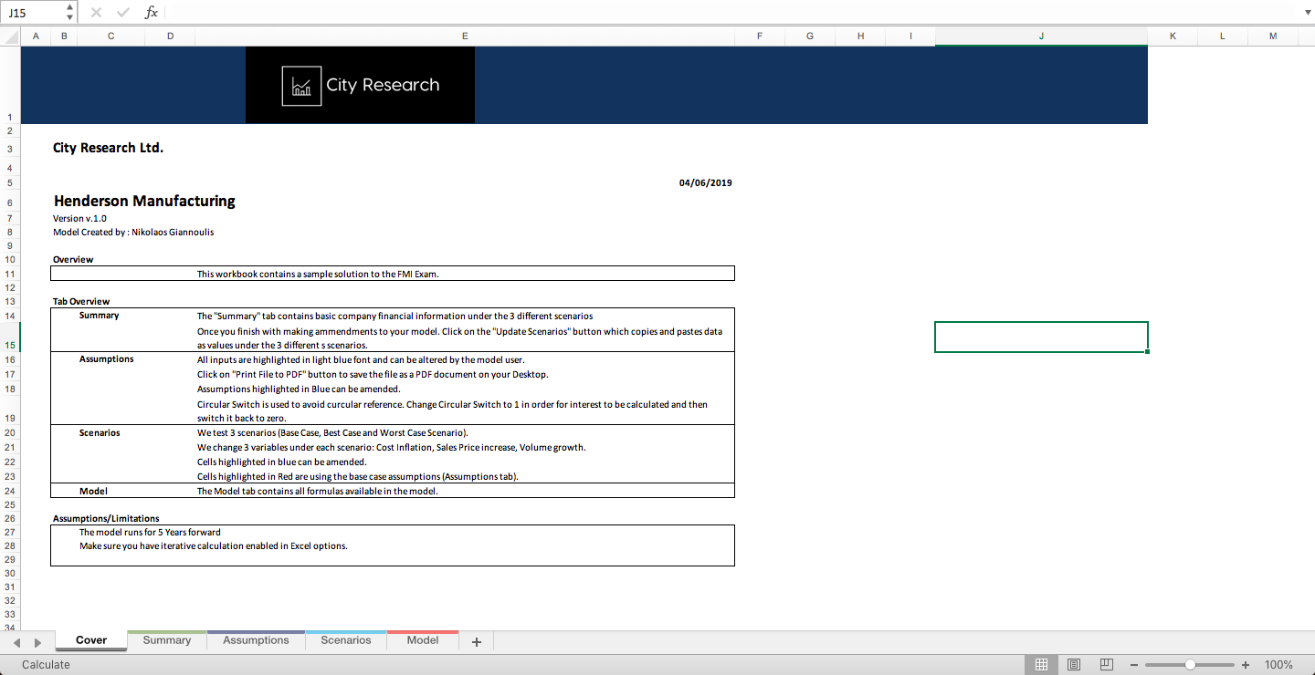Click the Select All corner triangle
1315x675 pixels.
(x=10, y=36)
